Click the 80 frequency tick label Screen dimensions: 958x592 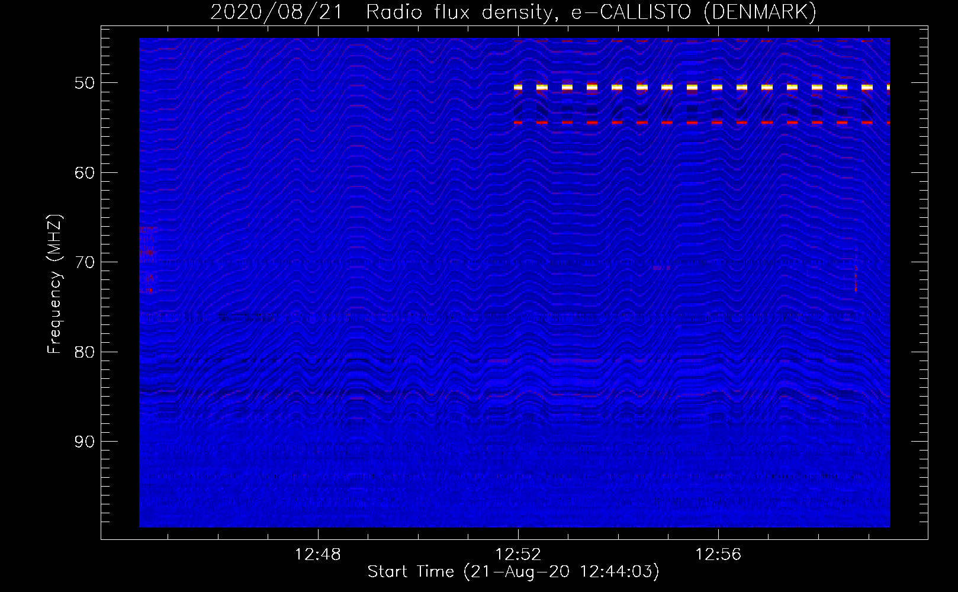[85, 352]
